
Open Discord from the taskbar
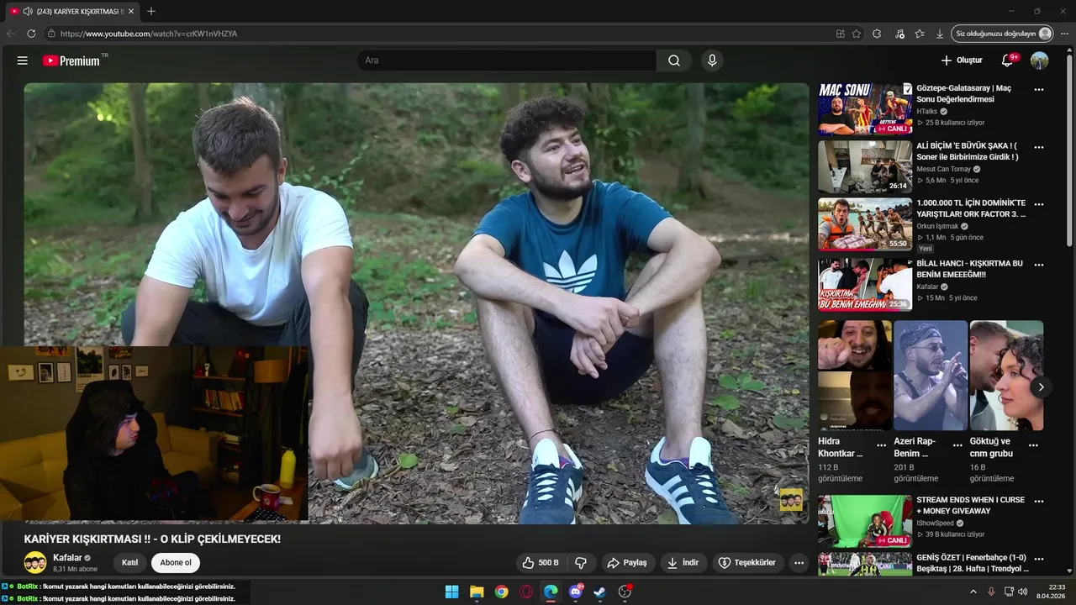point(576,592)
